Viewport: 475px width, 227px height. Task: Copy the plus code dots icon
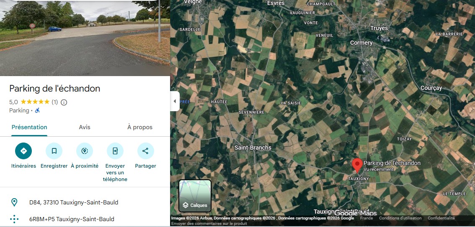[x=14, y=219]
